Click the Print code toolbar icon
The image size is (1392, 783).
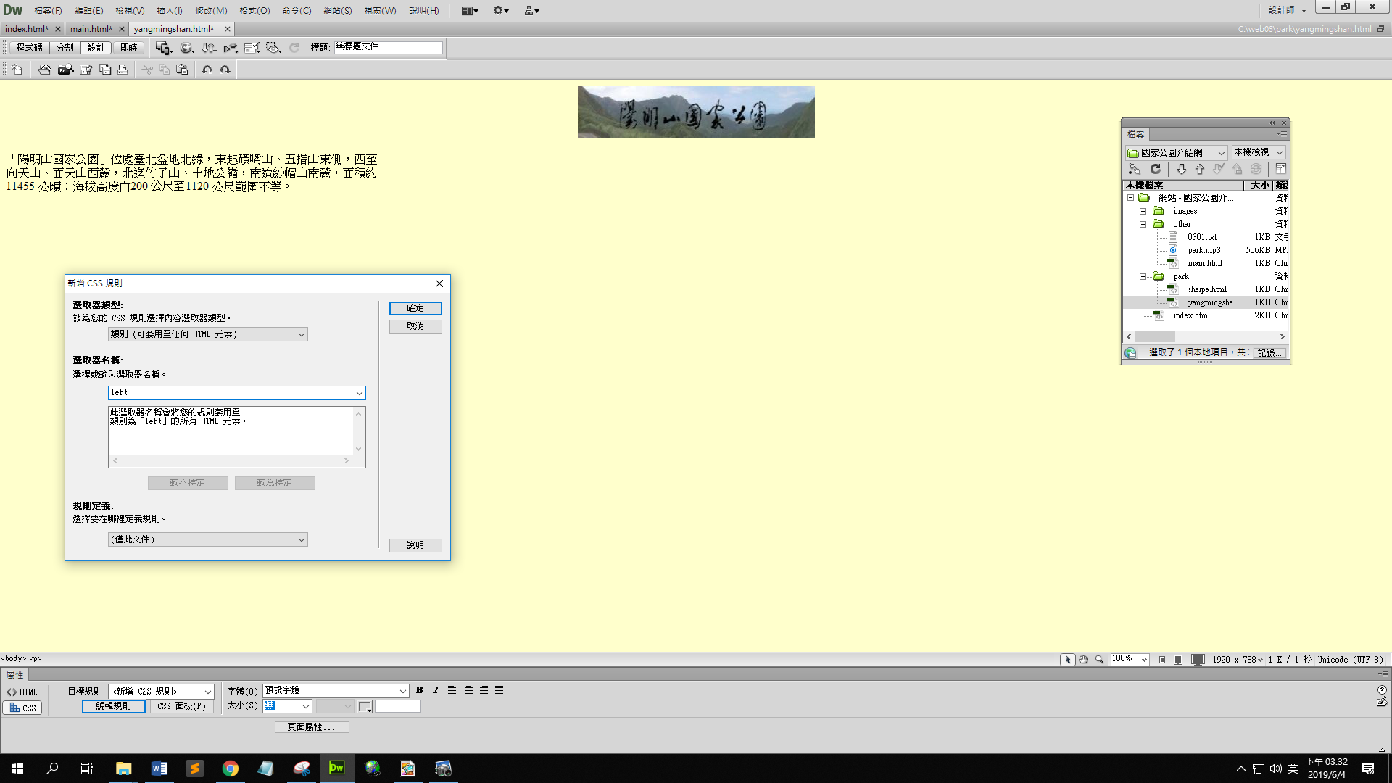coord(123,70)
